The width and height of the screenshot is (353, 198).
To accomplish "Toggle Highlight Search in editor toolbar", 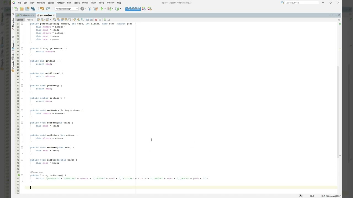I will click(66, 20).
